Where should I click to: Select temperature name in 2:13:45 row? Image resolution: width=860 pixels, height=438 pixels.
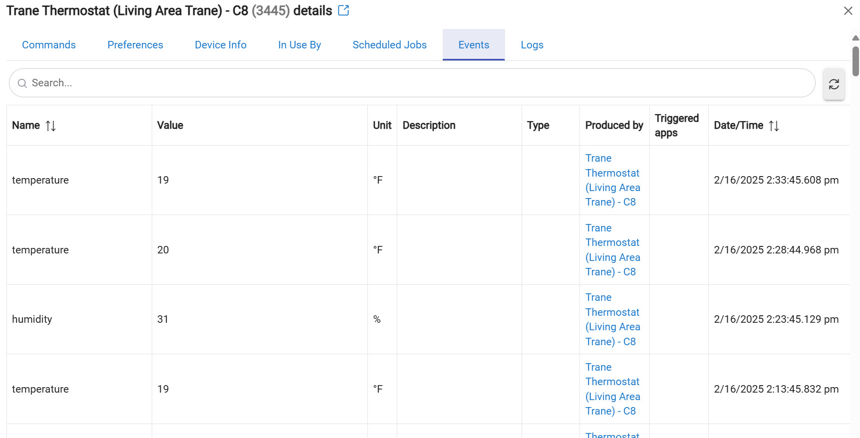point(40,389)
